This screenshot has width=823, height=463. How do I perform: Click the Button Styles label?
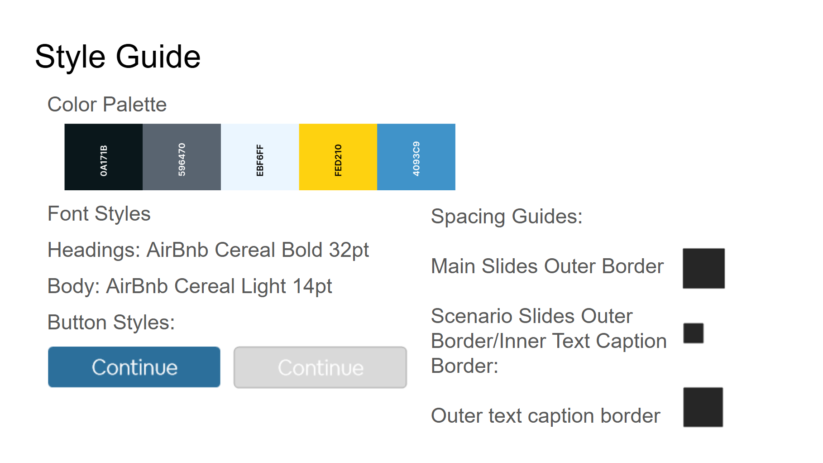111,323
